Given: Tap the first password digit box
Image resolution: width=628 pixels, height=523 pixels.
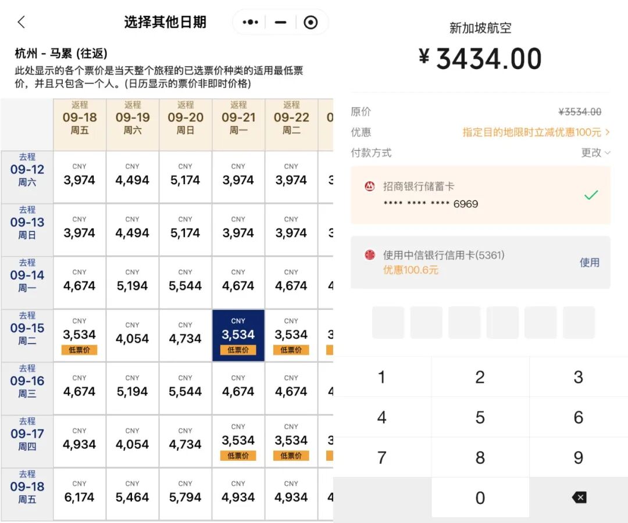Looking at the screenshot, I should (x=388, y=323).
